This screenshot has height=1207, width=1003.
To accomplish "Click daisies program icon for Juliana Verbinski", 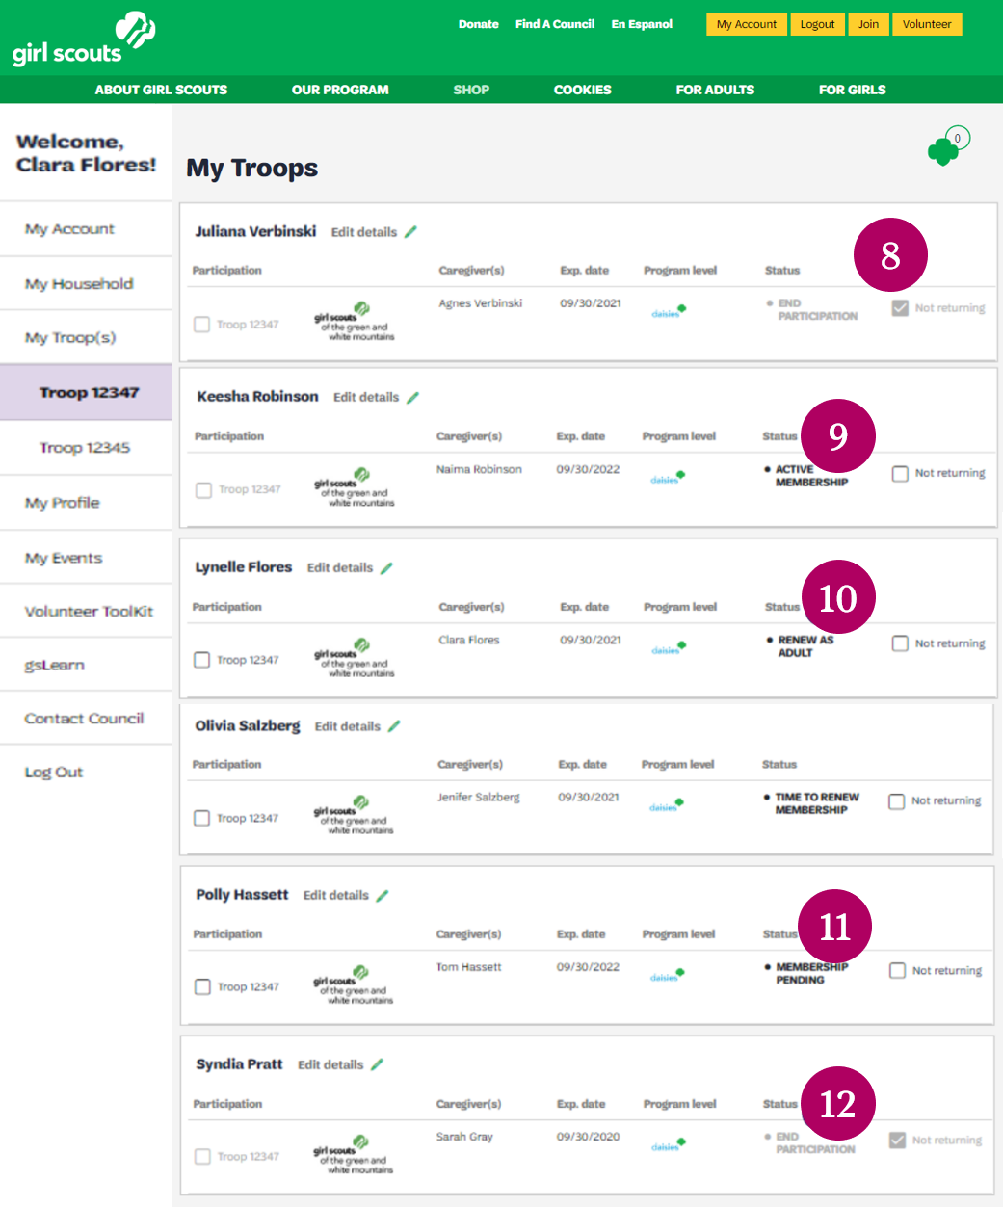I will click(669, 311).
